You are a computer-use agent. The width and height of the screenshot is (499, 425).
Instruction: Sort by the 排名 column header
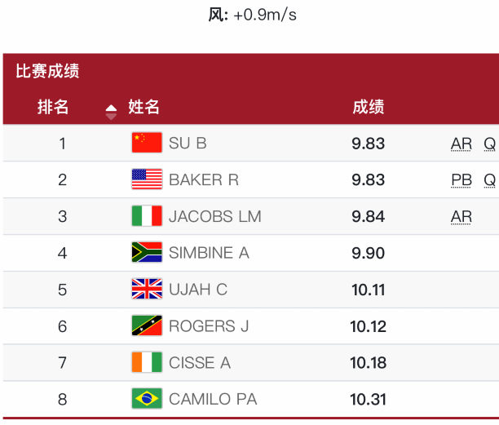point(53,107)
